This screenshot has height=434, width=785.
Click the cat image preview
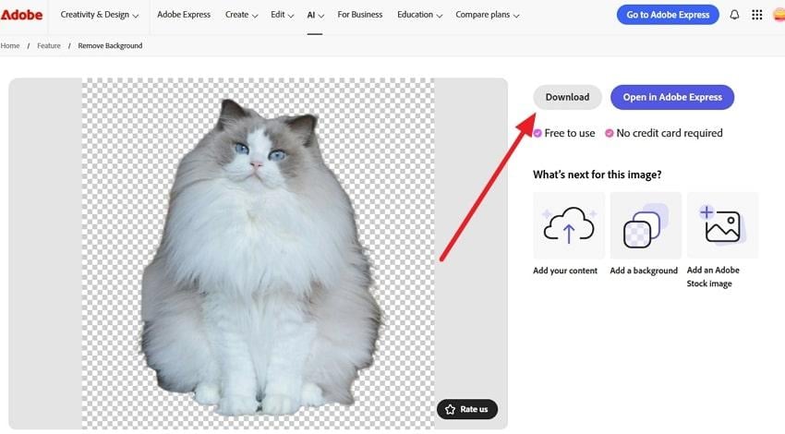coord(259,253)
